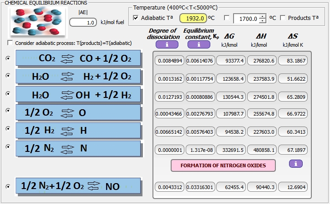
Task: Click the Formation of Nitrogen Oxides button
Action: [x=223, y=165]
